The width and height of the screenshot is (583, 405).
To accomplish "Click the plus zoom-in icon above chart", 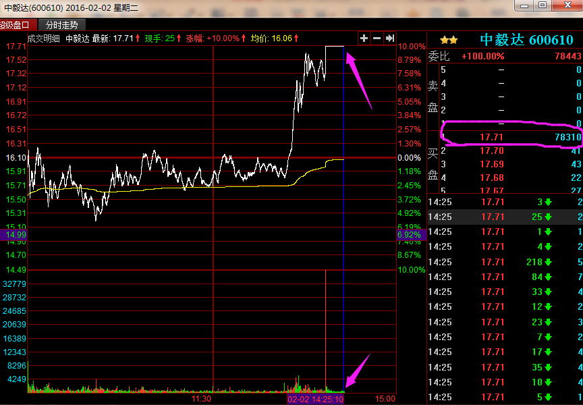I will [x=364, y=38].
